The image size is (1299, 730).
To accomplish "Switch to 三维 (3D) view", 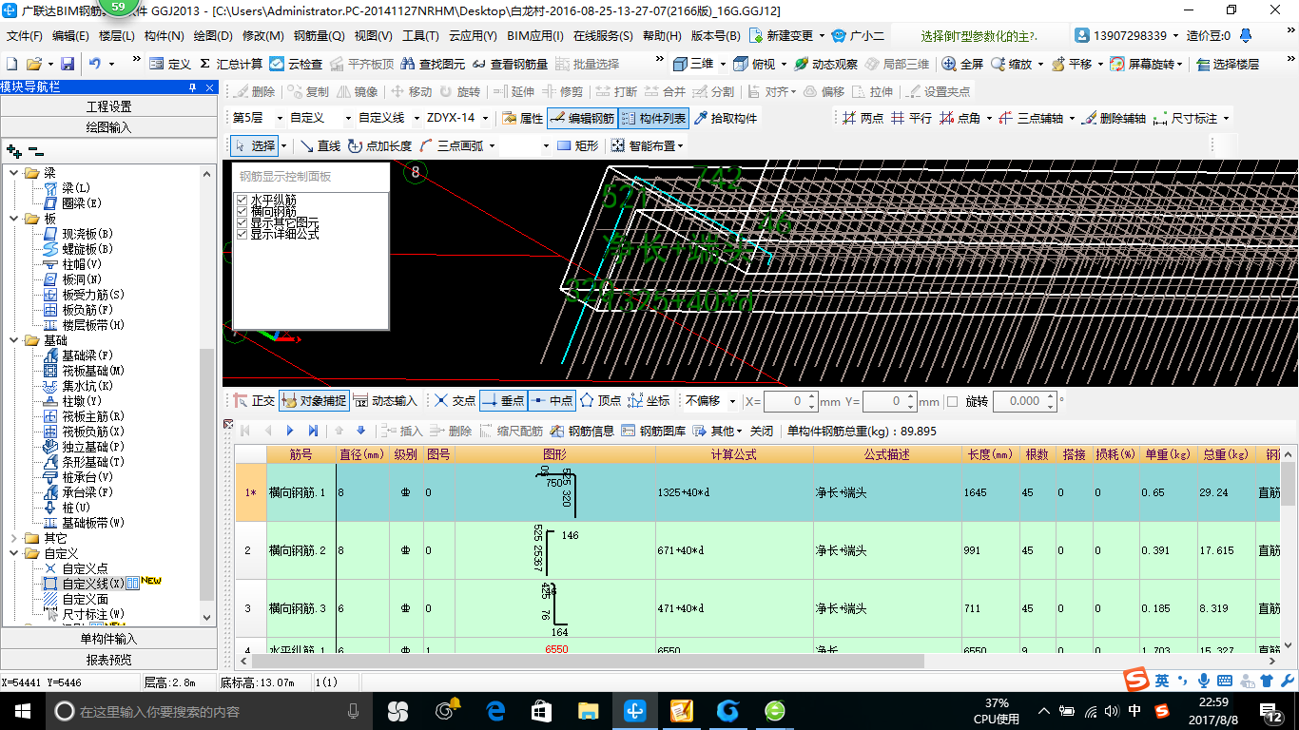I will click(694, 64).
